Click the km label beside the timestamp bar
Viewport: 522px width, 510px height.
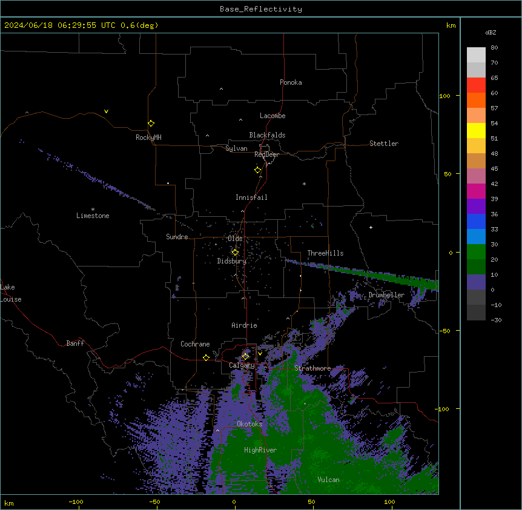tap(451, 25)
